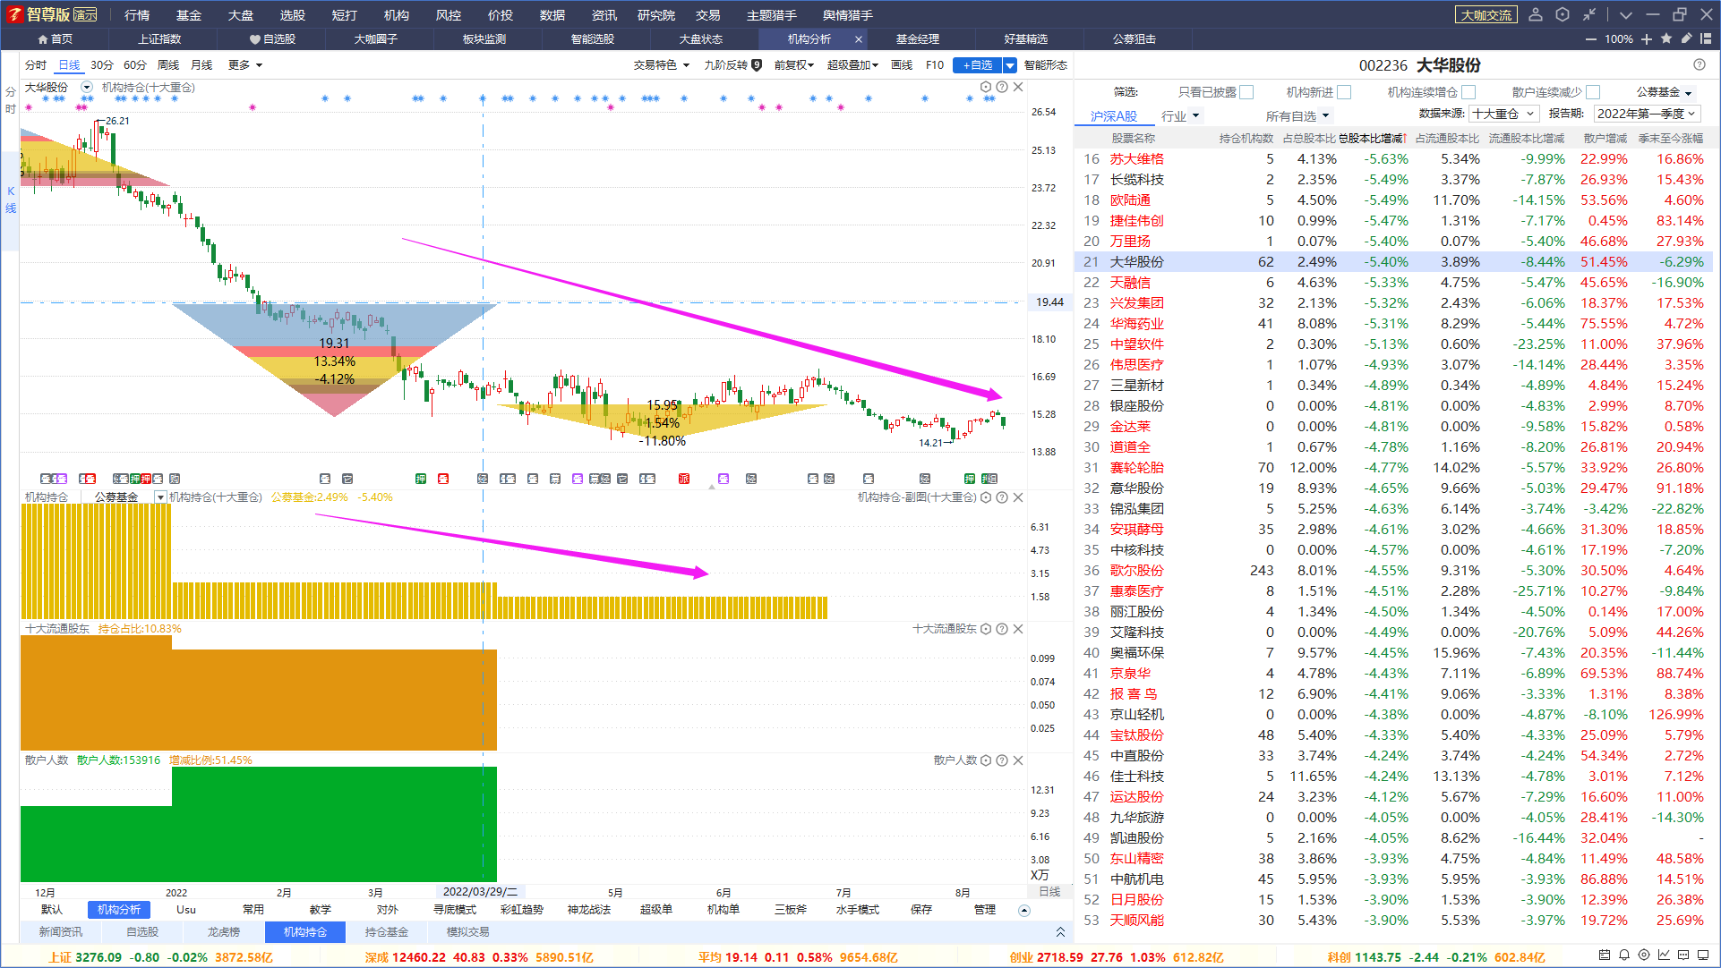
Task: Go to 首页 home icon tab
Action: pyautogui.click(x=55, y=39)
